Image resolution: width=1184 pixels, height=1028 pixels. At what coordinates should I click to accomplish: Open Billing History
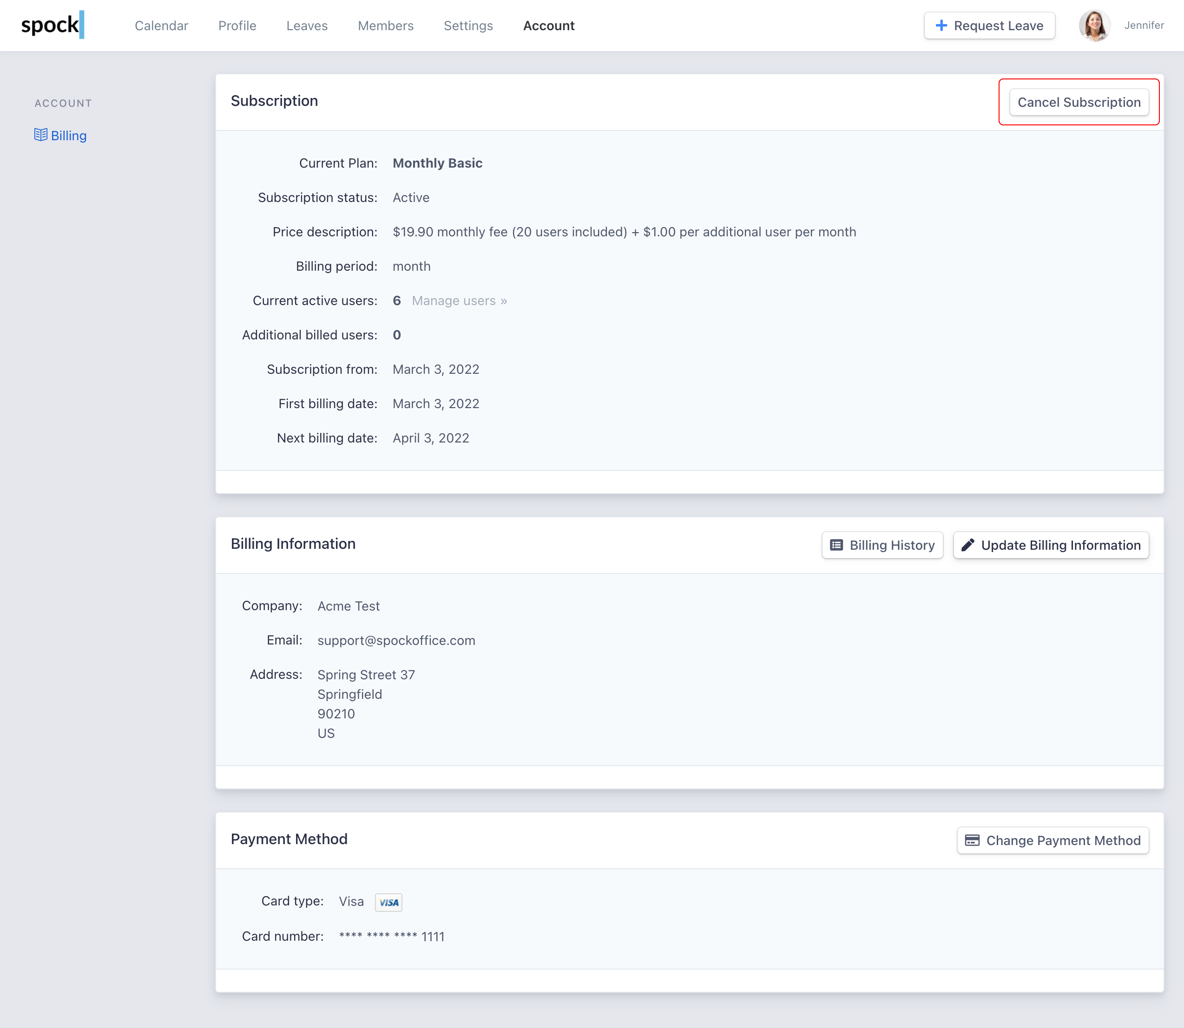882,545
